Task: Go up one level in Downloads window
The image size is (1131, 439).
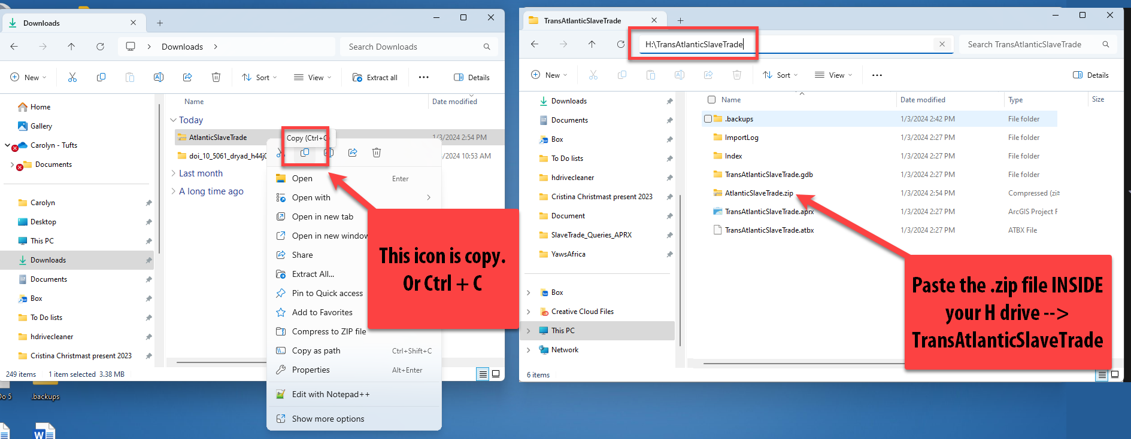Action: pos(71,47)
